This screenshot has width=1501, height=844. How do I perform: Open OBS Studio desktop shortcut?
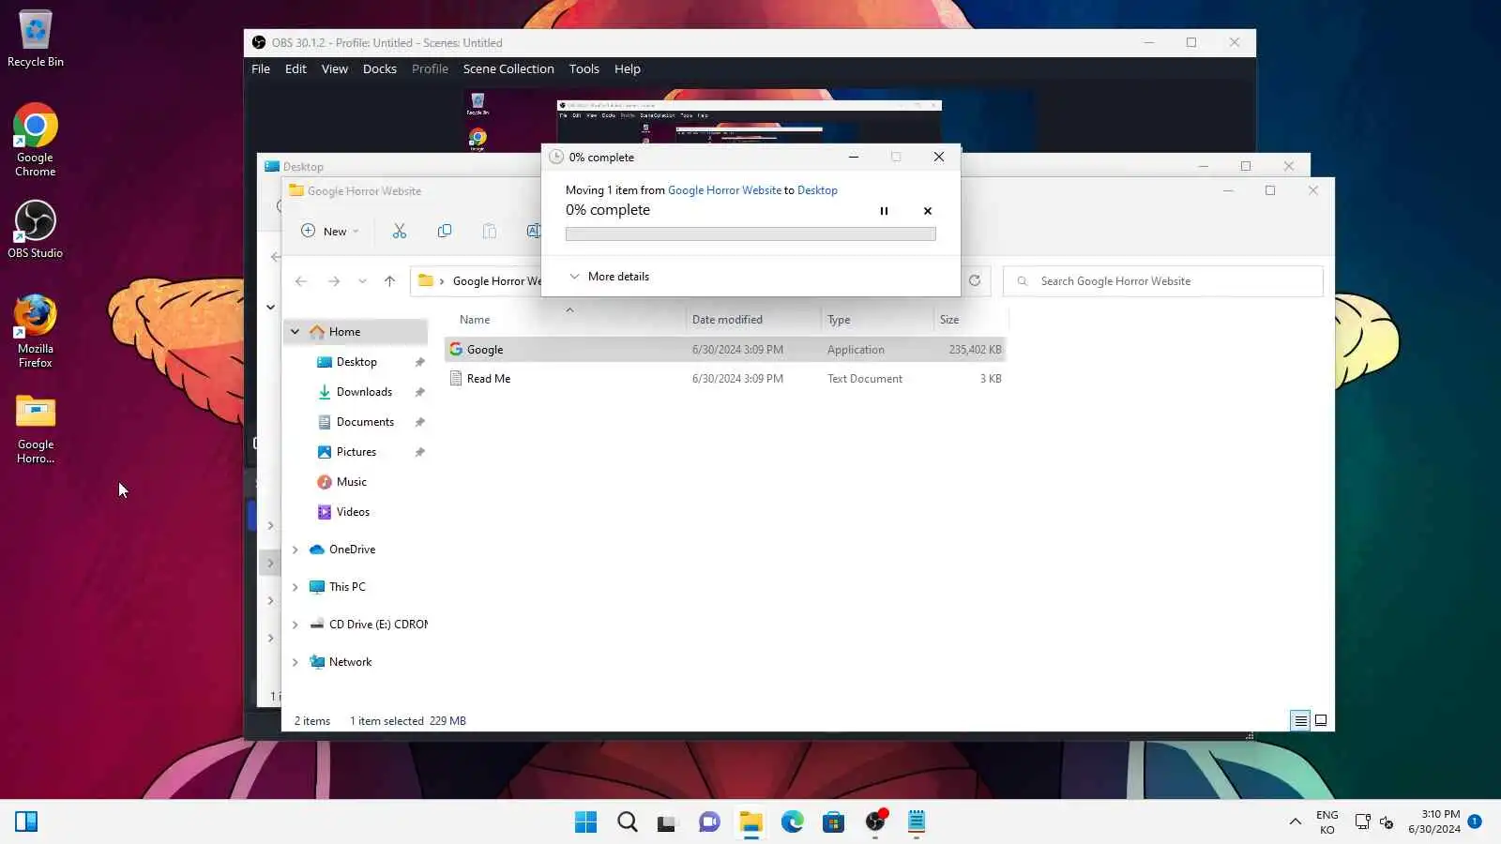(x=36, y=230)
